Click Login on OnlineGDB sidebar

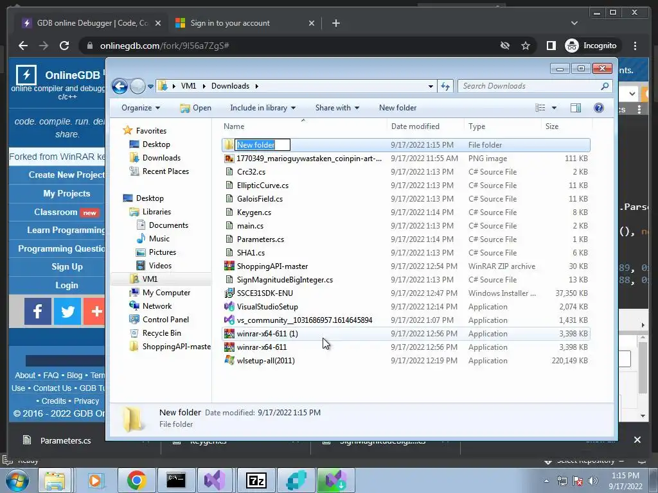pos(67,285)
